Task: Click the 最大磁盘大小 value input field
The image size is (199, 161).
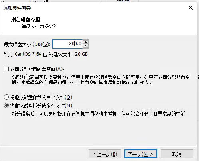Action: [67, 44]
